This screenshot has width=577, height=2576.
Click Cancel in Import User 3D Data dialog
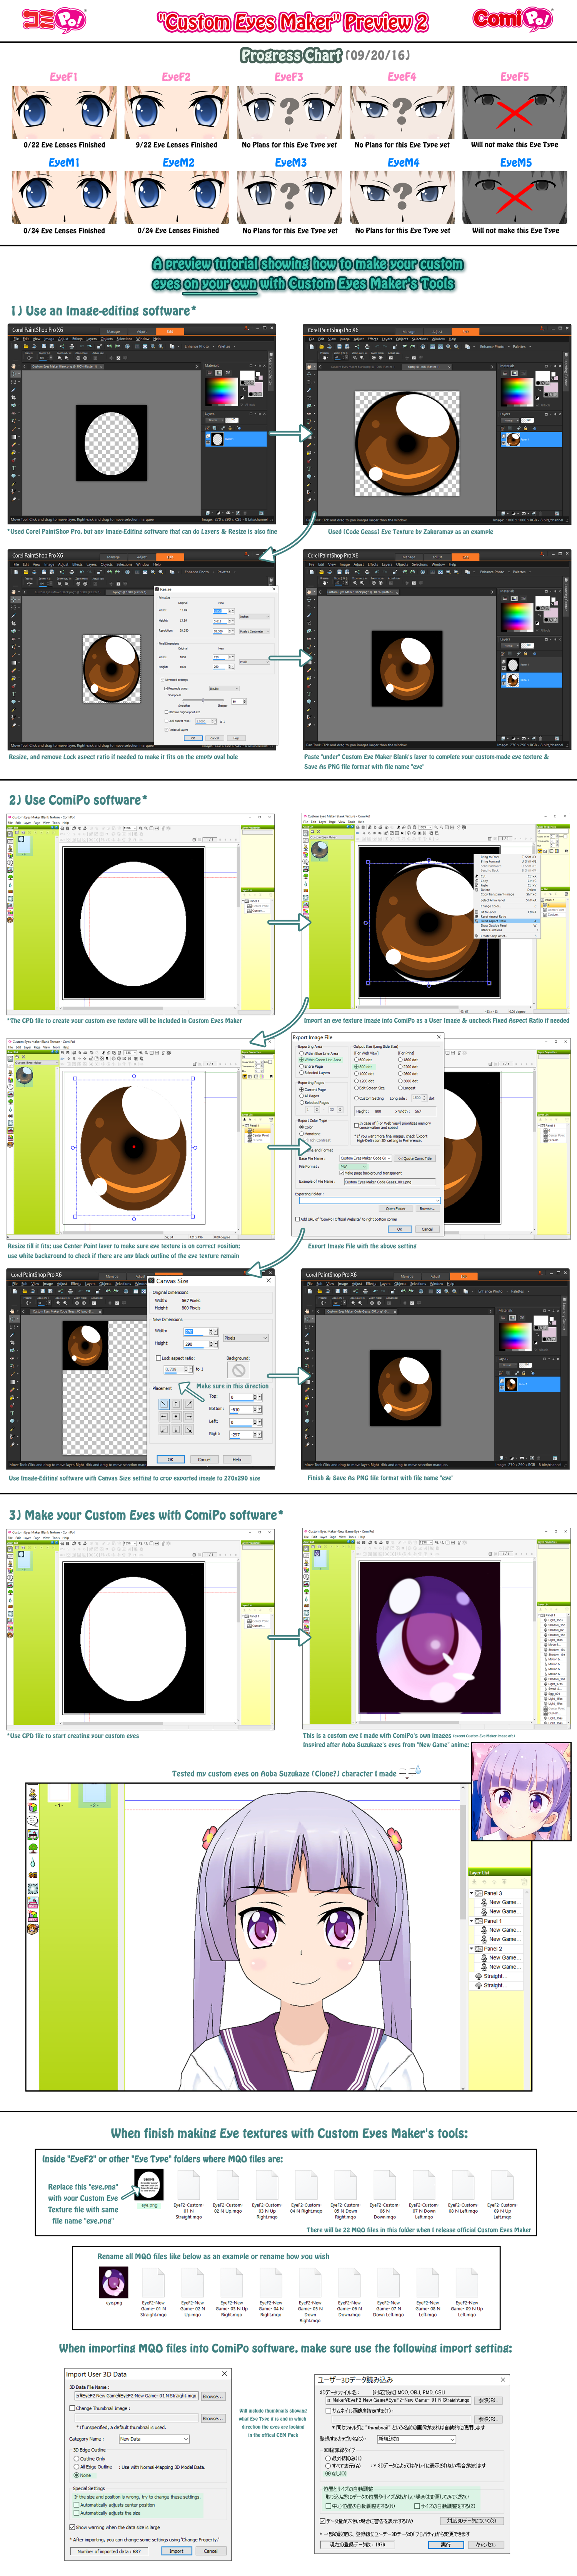pyautogui.click(x=211, y=2551)
